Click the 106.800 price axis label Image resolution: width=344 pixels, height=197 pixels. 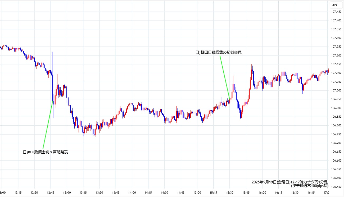[x=336, y=125]
